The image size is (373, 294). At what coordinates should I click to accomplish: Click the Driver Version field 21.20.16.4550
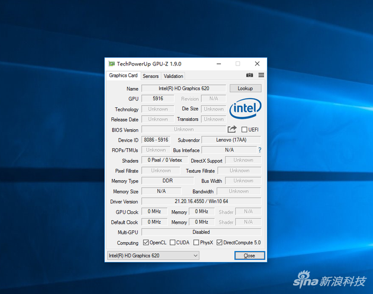pos(201,201)
